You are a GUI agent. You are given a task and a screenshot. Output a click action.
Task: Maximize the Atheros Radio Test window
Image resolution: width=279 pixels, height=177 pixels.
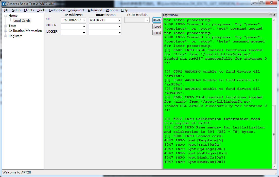[261, 3]
